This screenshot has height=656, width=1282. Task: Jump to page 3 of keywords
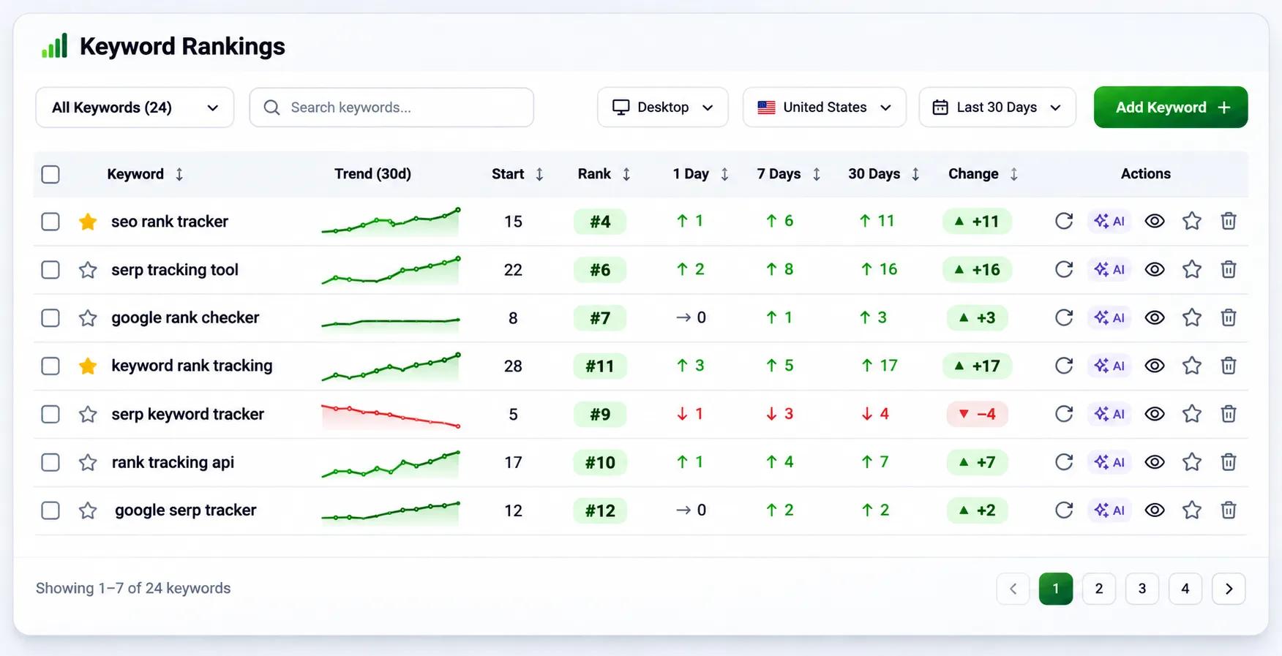coord(1142,589)
